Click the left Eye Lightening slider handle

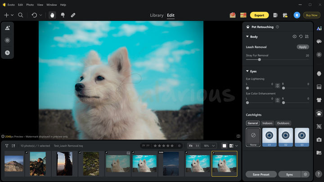(x=247, y=88)
